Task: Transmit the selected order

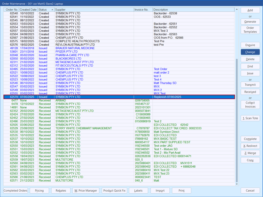Action: [250, 85]
